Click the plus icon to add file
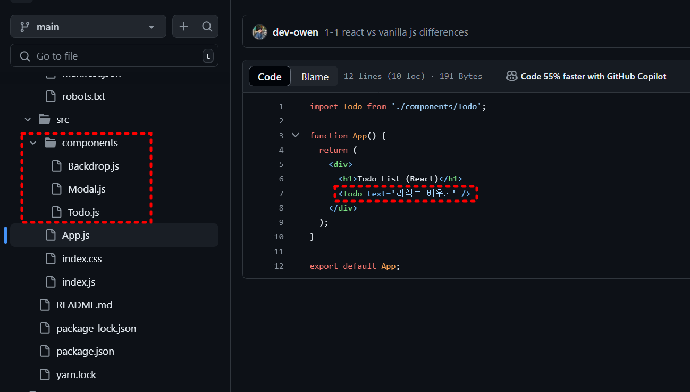The width and height of the screenshot is (690, 392). coord(184,27)
